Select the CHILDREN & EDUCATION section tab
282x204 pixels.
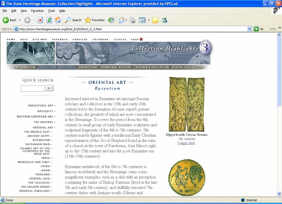coord(151,67)
